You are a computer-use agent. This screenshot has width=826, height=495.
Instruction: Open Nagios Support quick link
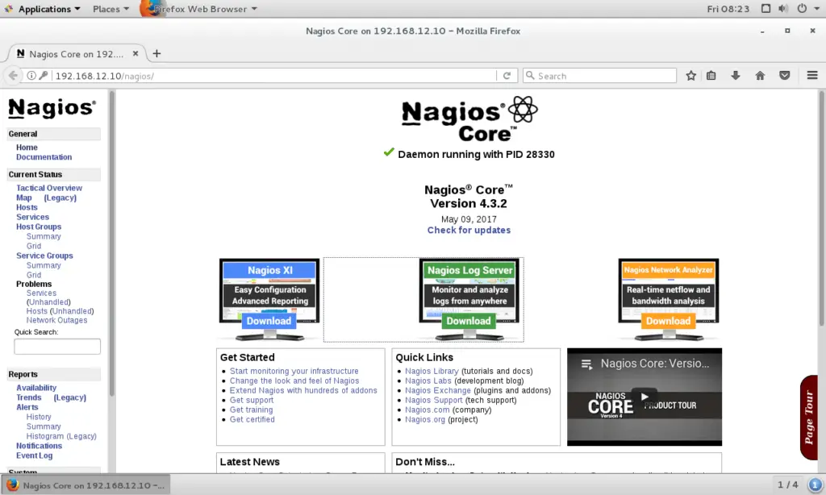point(433,400)
